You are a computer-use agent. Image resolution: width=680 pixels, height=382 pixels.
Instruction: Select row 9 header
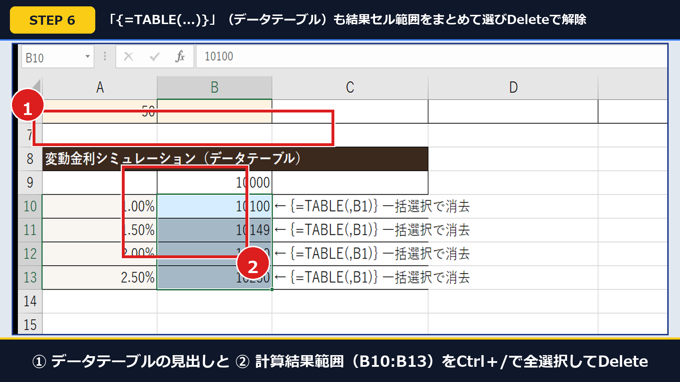point(30,183)
